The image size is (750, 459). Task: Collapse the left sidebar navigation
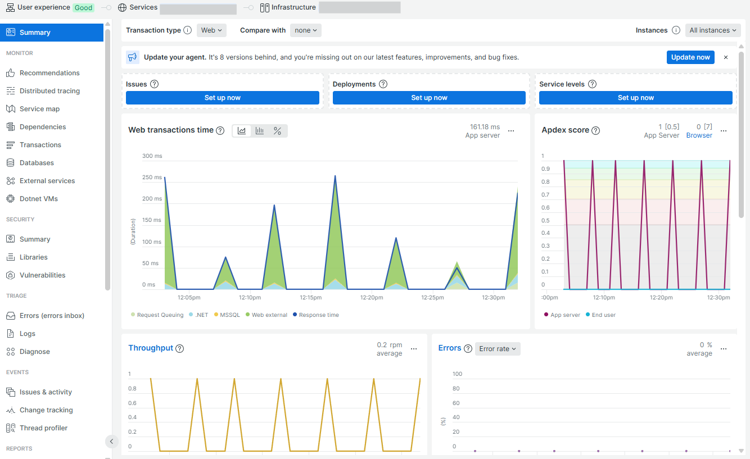[x=111, y=442]
